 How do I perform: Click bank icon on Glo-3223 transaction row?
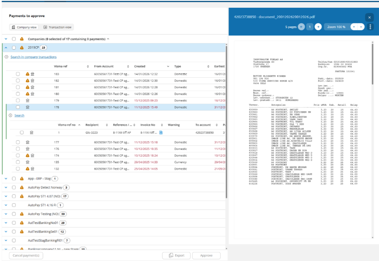[32, 132]
